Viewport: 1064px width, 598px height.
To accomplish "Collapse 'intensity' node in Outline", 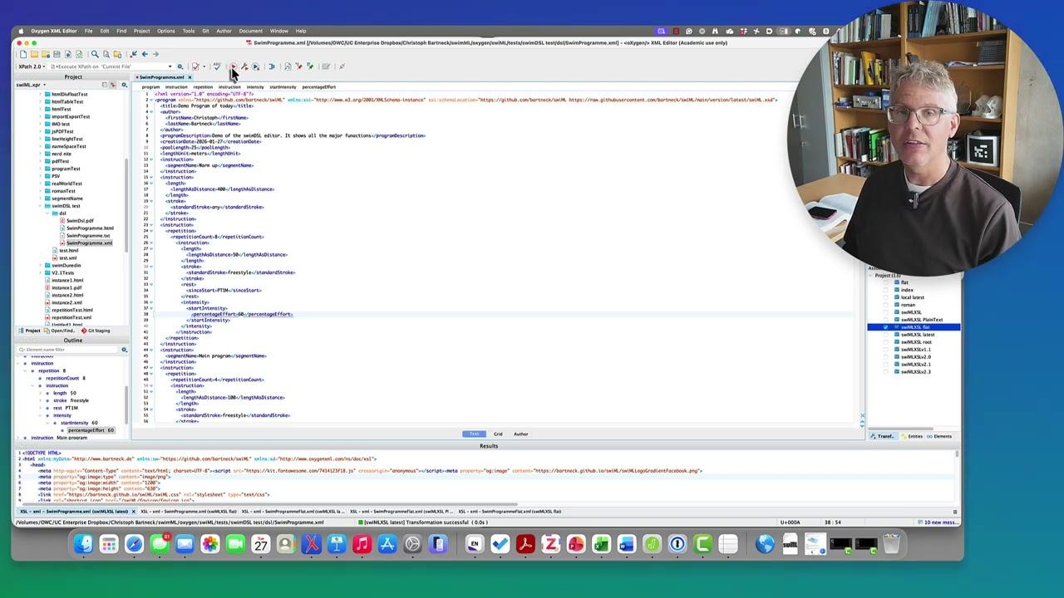I will click(x=40, y=415).
